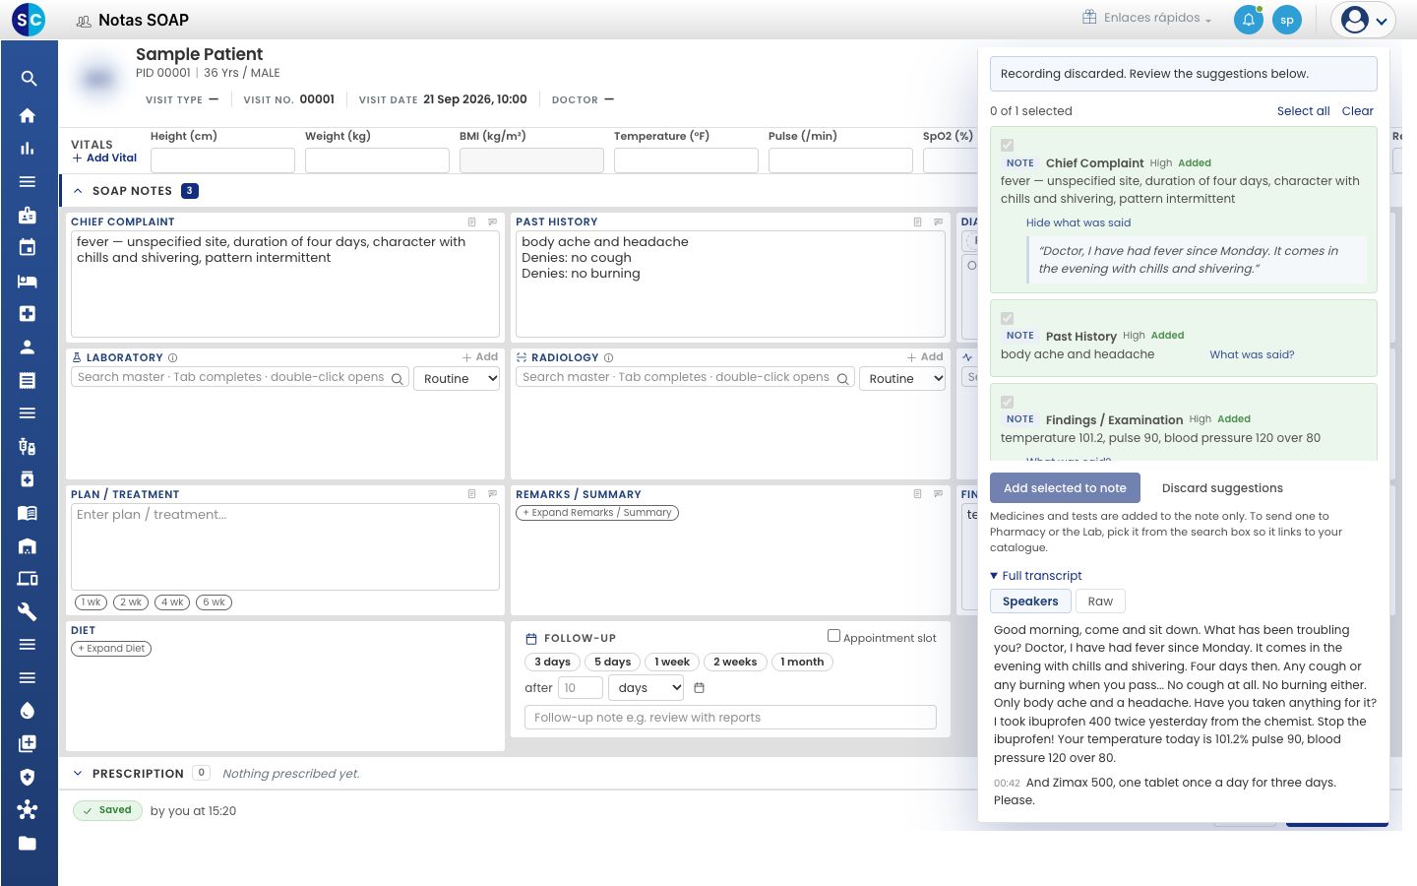Screen dimensions: 1417x886
Task: Open the open-book icon in the sidebar
Action: point(28,513)
